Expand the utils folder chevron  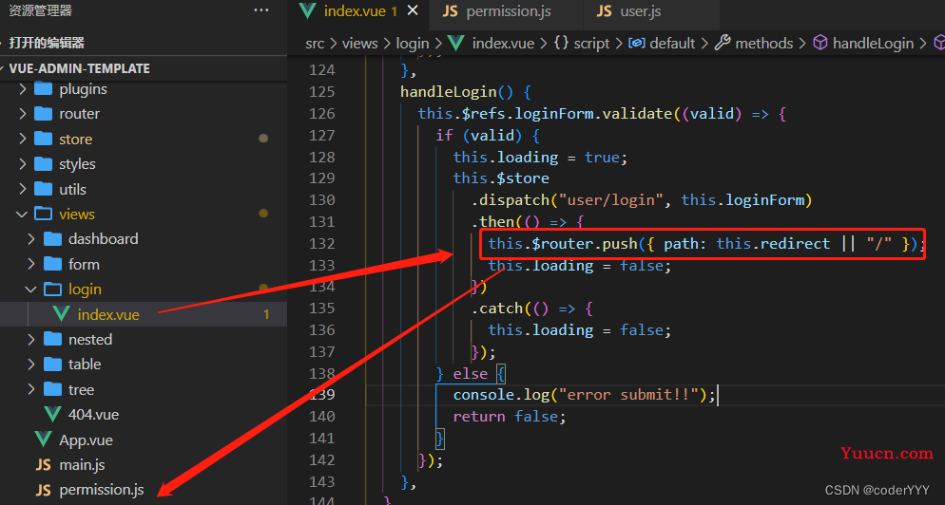pyautogui.click(x=22, y=189)
